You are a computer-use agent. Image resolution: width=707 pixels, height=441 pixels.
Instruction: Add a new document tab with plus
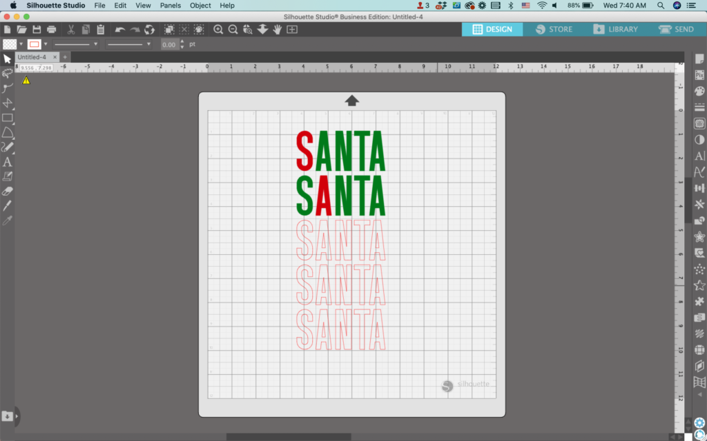click(65, 57)
